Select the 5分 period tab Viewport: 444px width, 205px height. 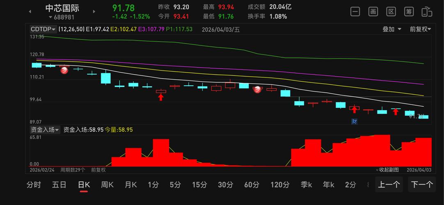(x=175, y=185)
